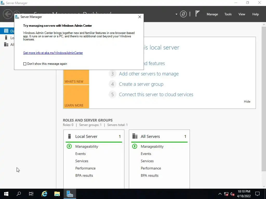Open the Tools menu

point(228,14)
